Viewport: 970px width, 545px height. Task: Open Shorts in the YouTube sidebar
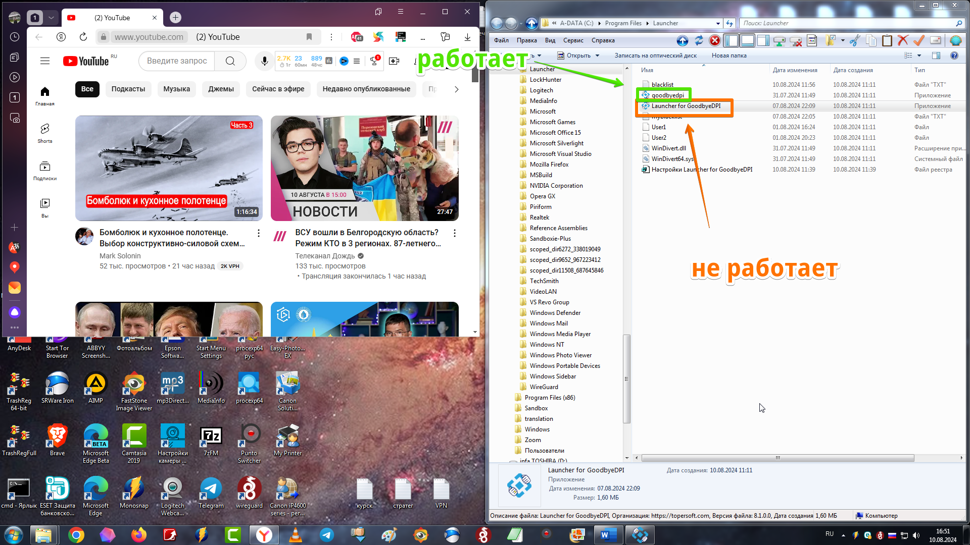(45, 133)
